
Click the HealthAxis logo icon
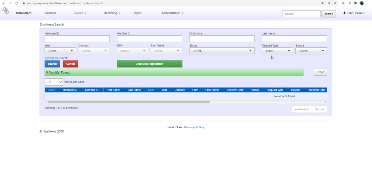click(x=6, y=11)
